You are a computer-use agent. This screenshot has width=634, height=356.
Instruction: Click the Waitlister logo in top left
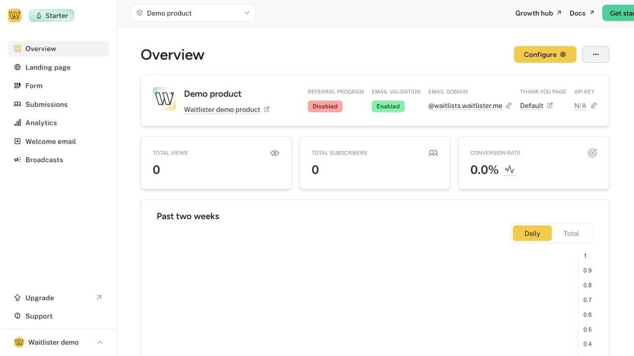(14, 15)
